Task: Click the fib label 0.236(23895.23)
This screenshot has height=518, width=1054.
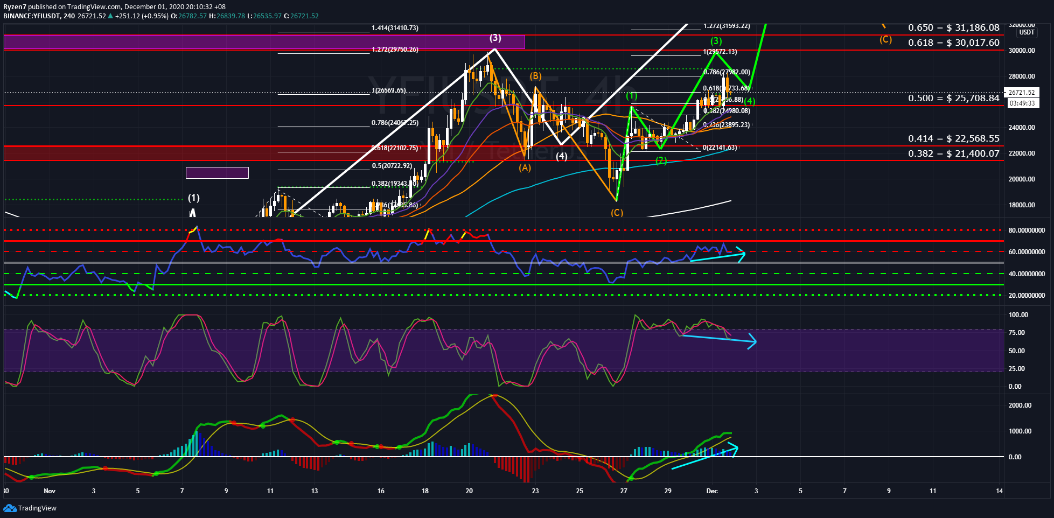Action: pyautogui.click(x=727, y=125)
